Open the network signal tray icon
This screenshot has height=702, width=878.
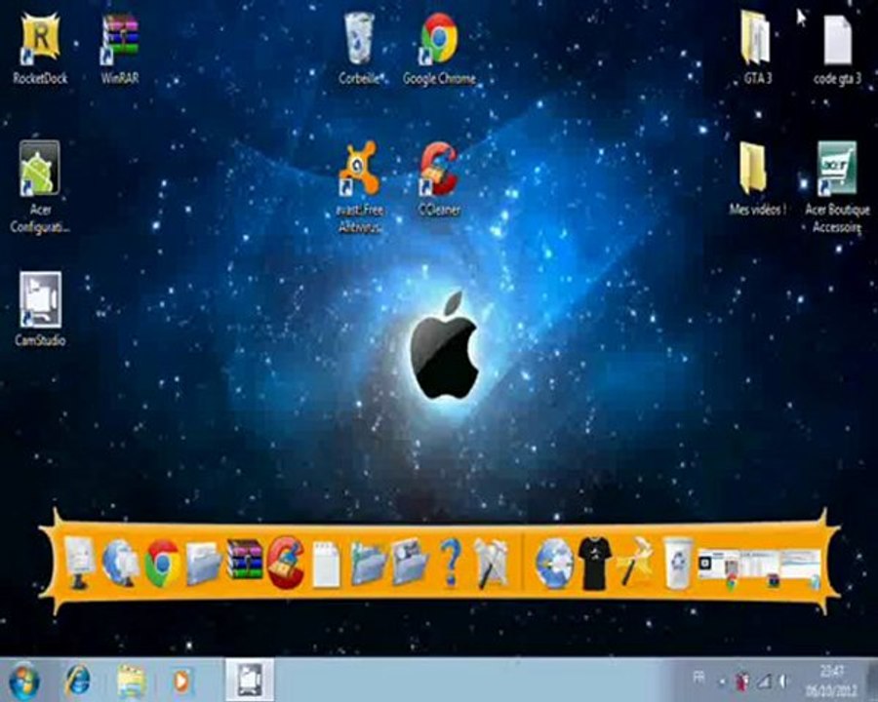[x=764, y=681]
